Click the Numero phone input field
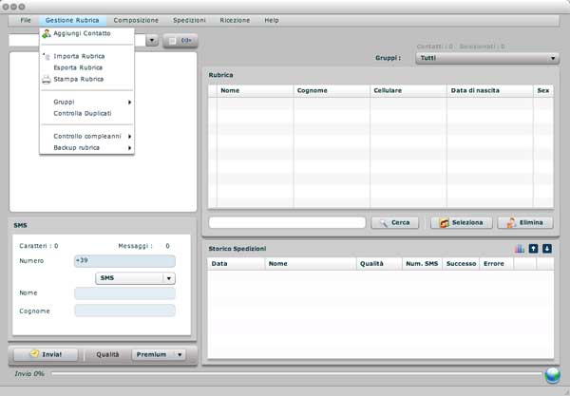The width and height of the screenshot is (570, 396). click(124, 261)
